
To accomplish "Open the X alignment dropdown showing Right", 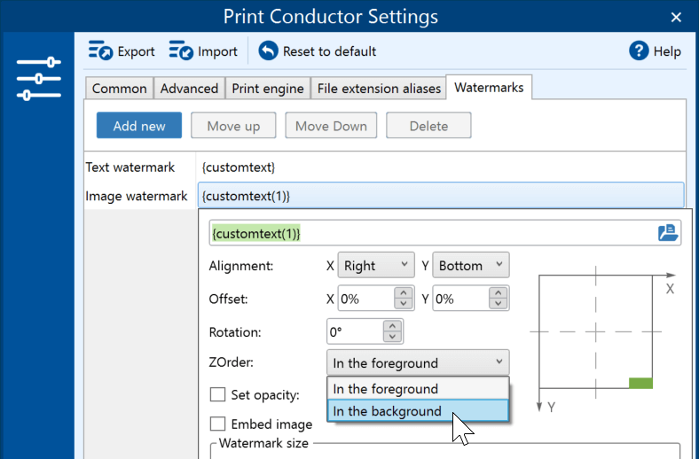I will point(377,265).
